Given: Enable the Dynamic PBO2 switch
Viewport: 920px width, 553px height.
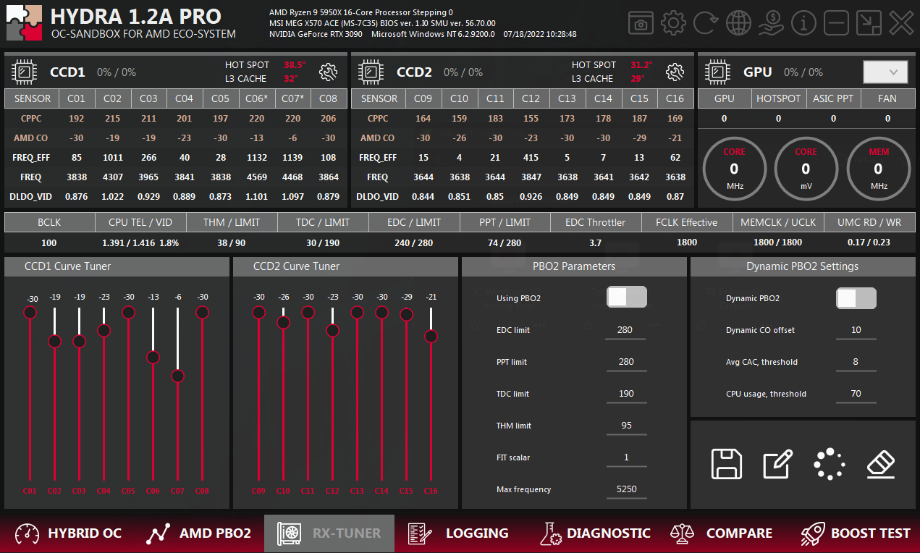Looking at the screenshot, I should click(x=856, y=298).
